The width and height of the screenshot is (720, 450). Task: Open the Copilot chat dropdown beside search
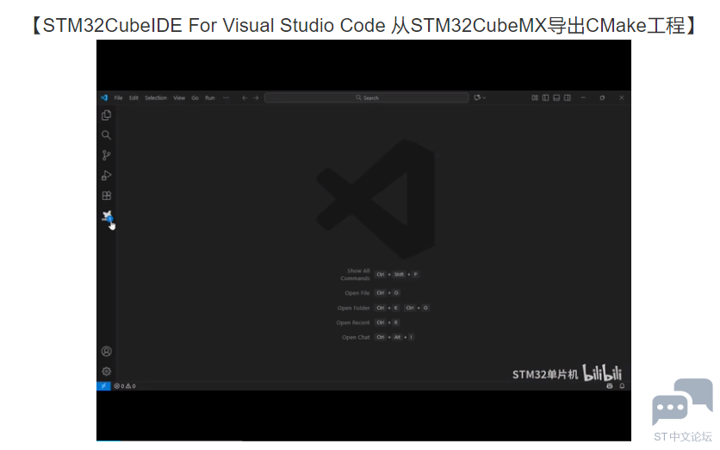click(480, 97)
